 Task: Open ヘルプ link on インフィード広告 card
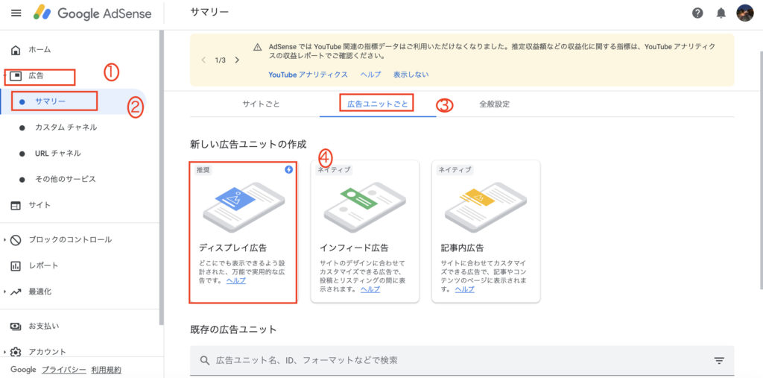(x=370, y=289)
